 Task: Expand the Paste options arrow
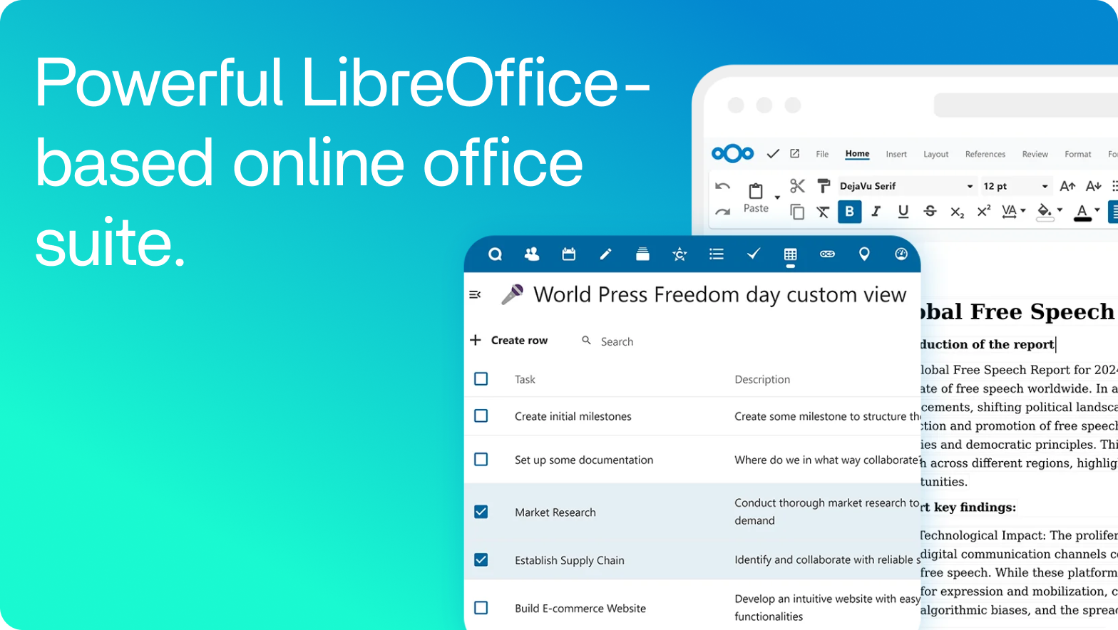777,197
